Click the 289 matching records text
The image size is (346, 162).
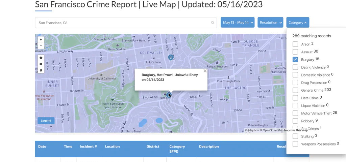pyautogui.click(x=312, y=36)
